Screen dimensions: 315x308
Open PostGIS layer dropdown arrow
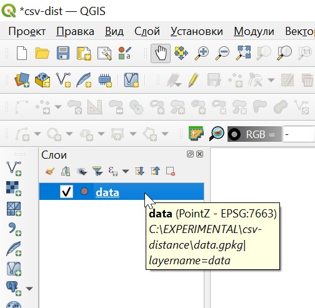(x=29, y=289)
